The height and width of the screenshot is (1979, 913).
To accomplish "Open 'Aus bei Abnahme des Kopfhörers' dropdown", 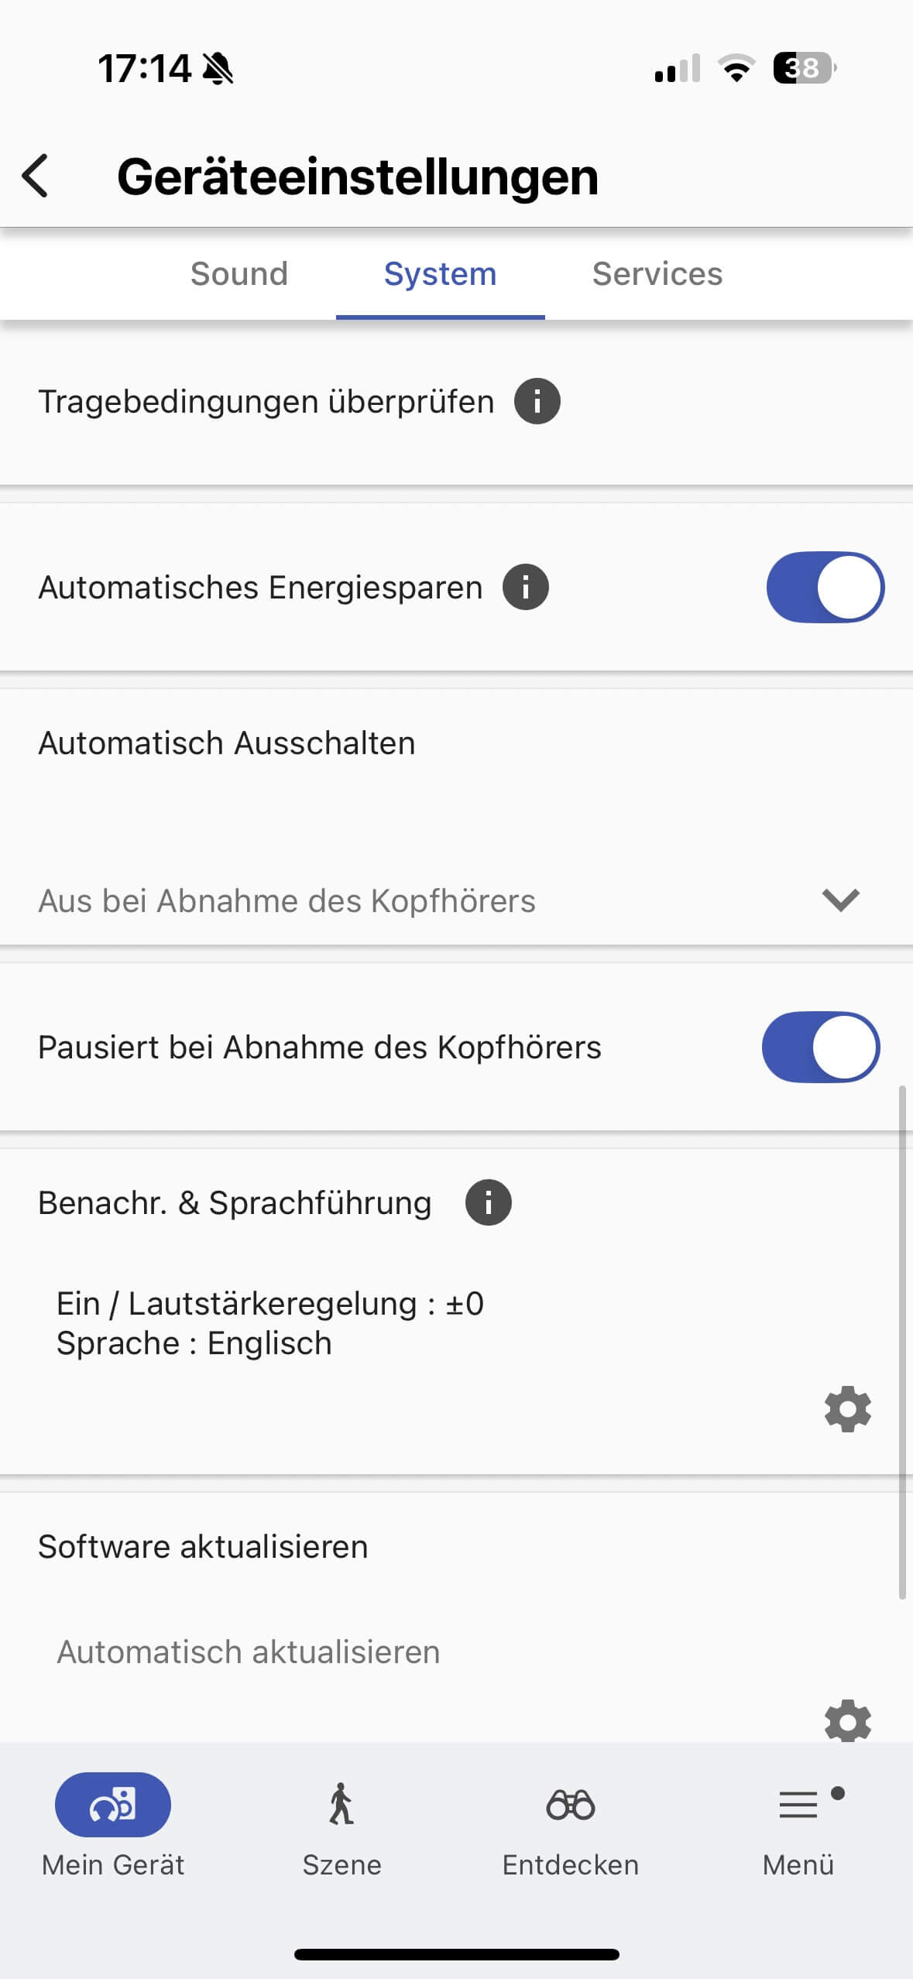I will coord(287,901).
